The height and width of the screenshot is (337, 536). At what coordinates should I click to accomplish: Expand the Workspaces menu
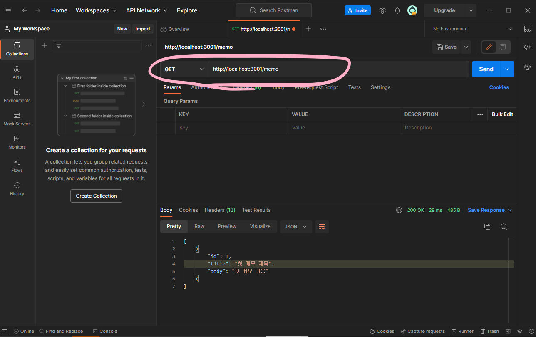pyautogui.click(x=96, y=10)
